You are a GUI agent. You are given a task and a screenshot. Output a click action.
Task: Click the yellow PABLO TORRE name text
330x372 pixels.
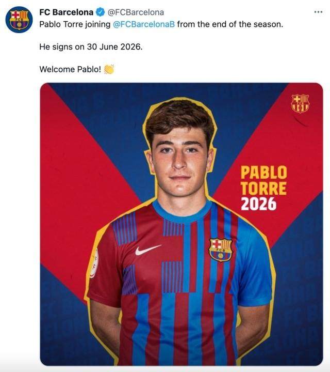(x=263, y=180)
